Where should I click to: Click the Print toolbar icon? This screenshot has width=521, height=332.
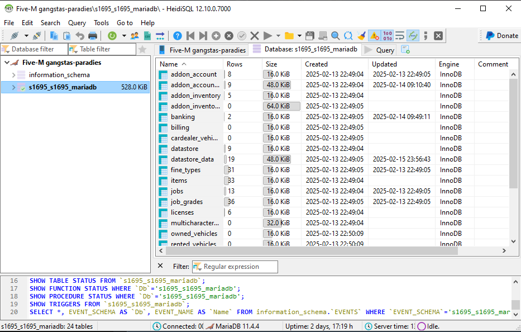[x=93, y=36]
